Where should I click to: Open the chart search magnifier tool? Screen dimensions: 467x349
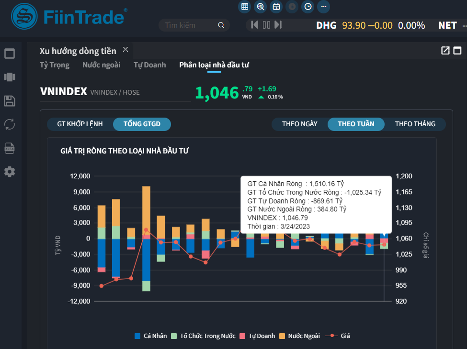[x=261, y=7]
